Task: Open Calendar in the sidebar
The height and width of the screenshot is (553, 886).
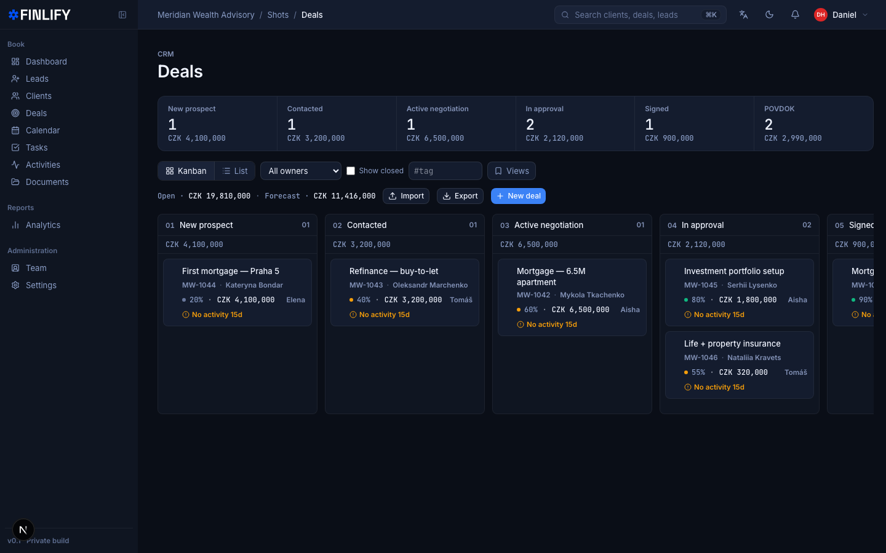Action: [x=69, y=130]
